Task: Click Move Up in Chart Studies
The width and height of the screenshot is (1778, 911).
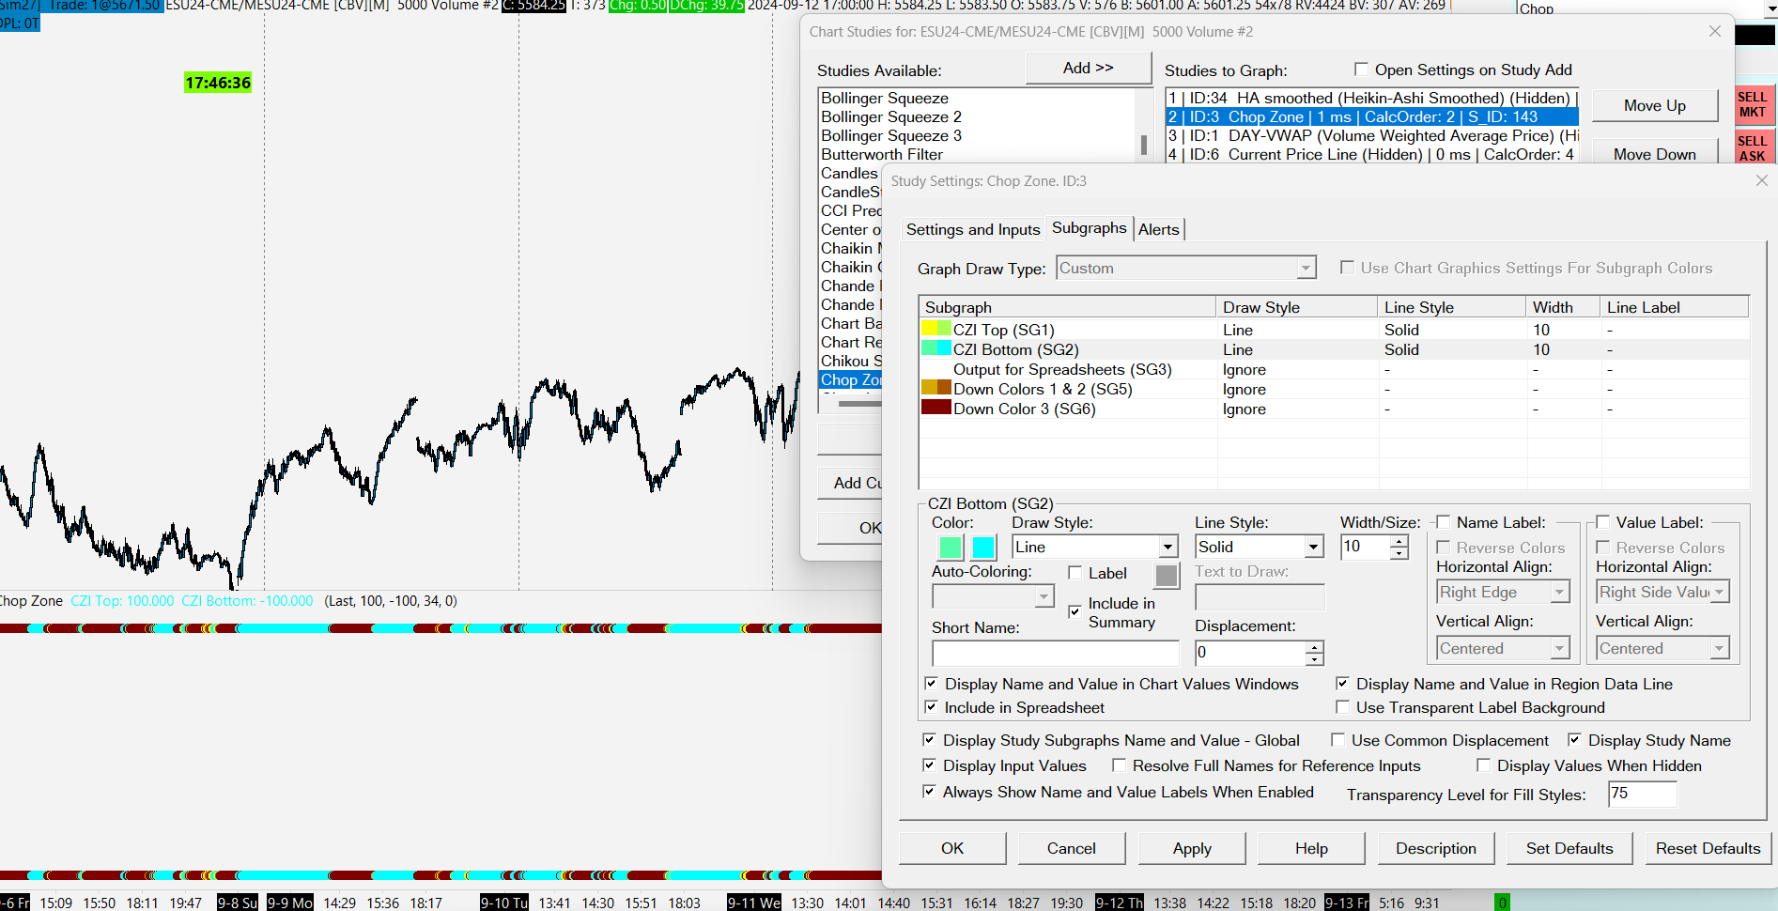Action: click(1655, 106)
